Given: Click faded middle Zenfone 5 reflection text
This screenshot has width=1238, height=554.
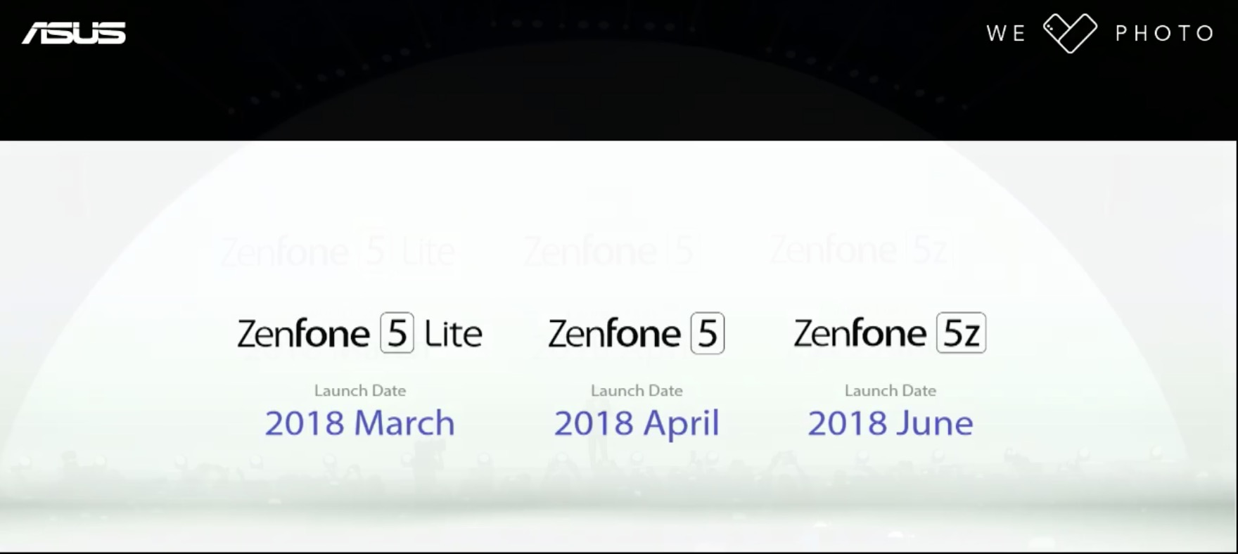Looking at the screenshot, I should tap(611, 251).
